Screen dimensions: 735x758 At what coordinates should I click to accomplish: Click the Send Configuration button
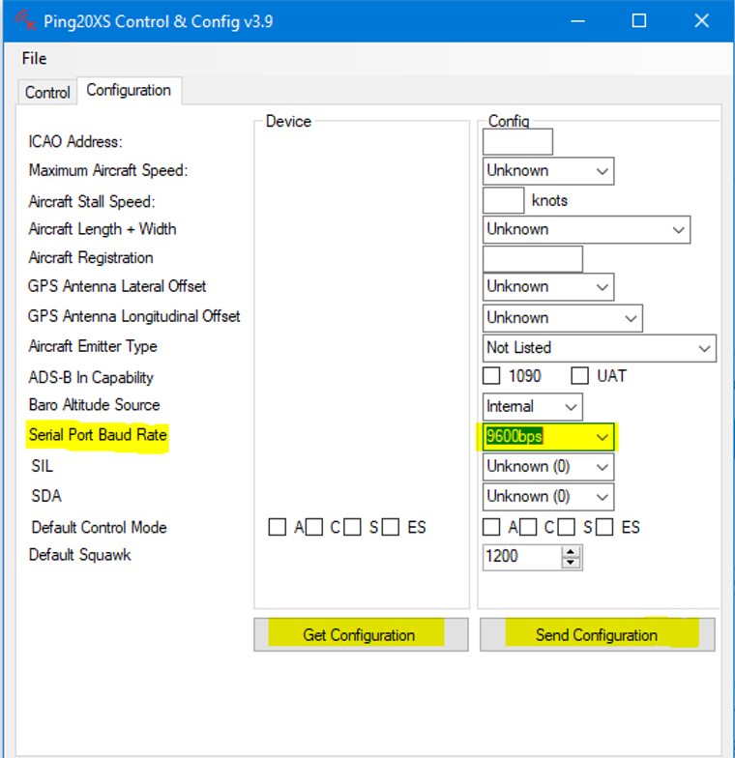pyautogui.click(x=598, y=634)
